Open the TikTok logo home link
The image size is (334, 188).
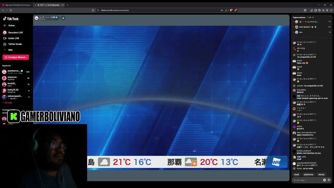pos(11,19)
